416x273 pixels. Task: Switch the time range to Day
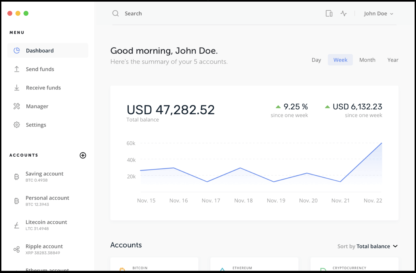click(316, 60)
